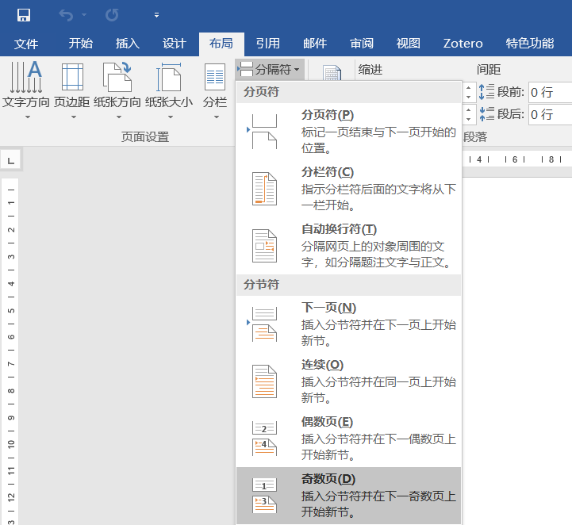This screenshot has width=572, height=525.
Task: Open the 分栏 columns tool
Action: 214,87
